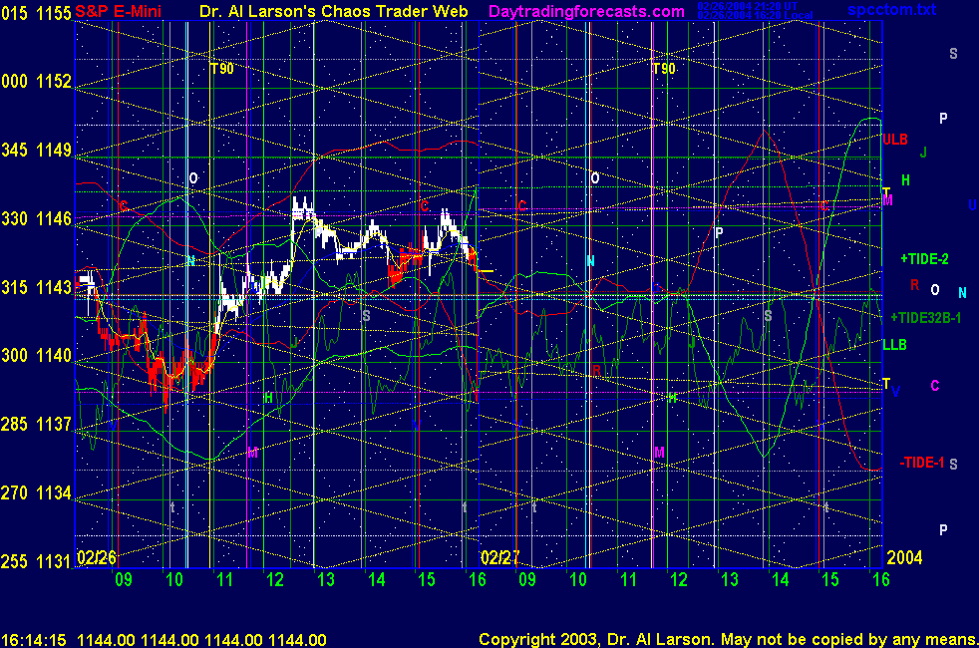Click the 02/27 date label
The image size is (979, 648).
tap(499, 557)
